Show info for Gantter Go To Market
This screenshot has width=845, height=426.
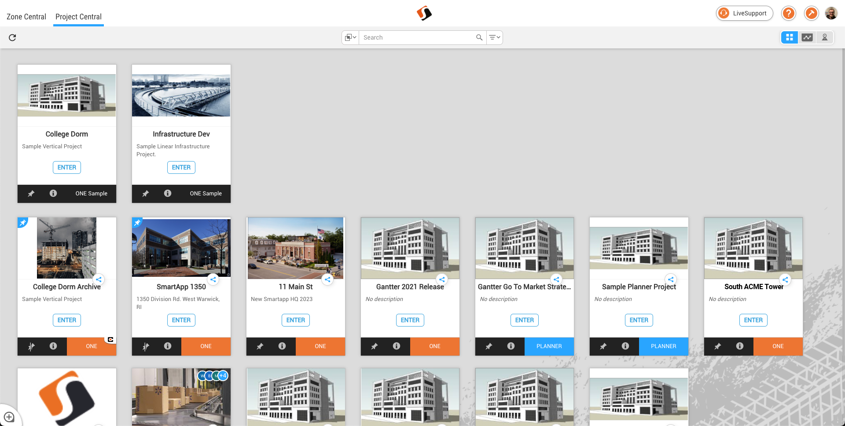[x=511, y=346]
